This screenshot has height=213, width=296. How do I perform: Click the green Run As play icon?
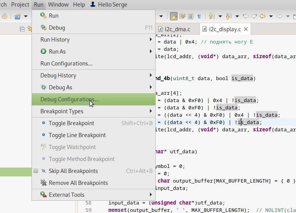43,51
